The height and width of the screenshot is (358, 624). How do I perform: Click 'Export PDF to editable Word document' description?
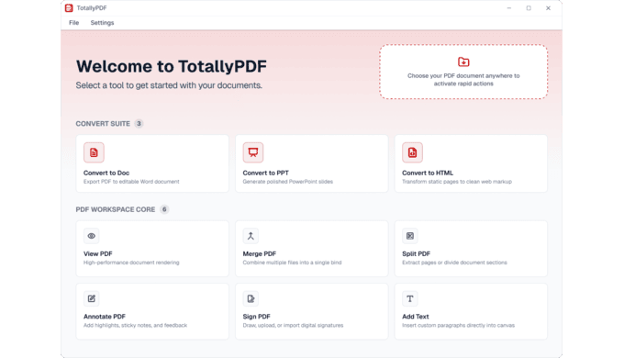(131, 182)
